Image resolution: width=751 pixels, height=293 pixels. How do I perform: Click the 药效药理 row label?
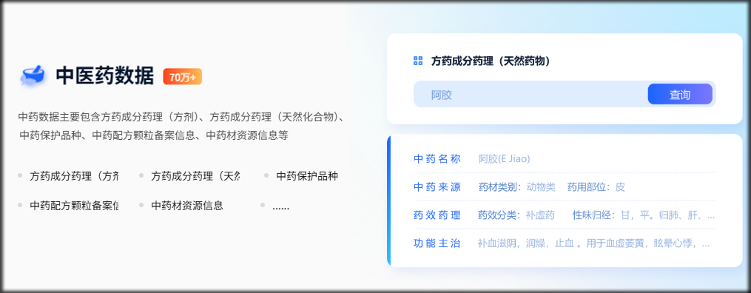point(437,215)
